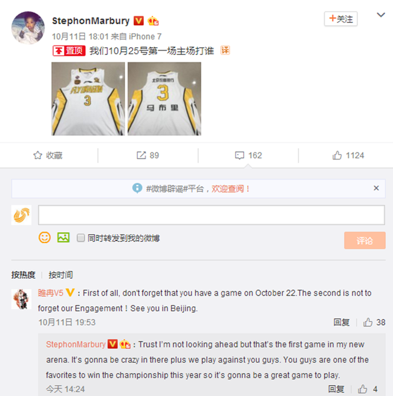Sort comments by 按时间 tab
393x396 pixels.
click(x=60, y=274)
